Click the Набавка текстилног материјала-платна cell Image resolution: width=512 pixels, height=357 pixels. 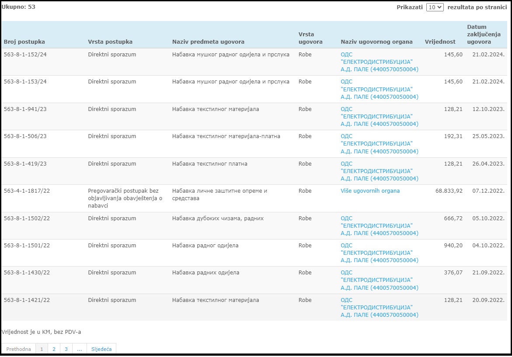(226, 136)
